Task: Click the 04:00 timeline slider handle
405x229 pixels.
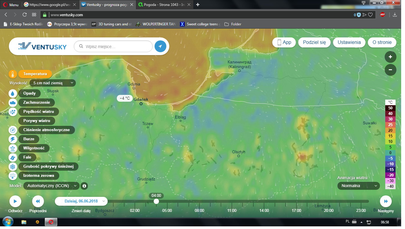Action: point(156,201)
